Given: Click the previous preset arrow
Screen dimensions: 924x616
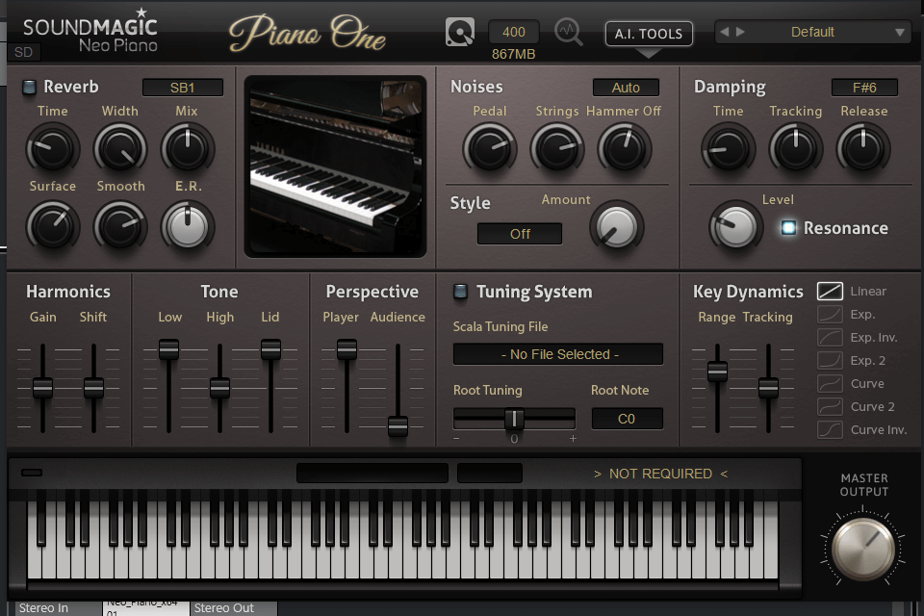Looking at the screenshot, I should (725, 32).
